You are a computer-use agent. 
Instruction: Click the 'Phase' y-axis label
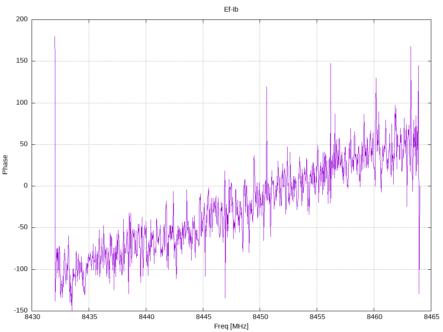[x=5, y=165]
